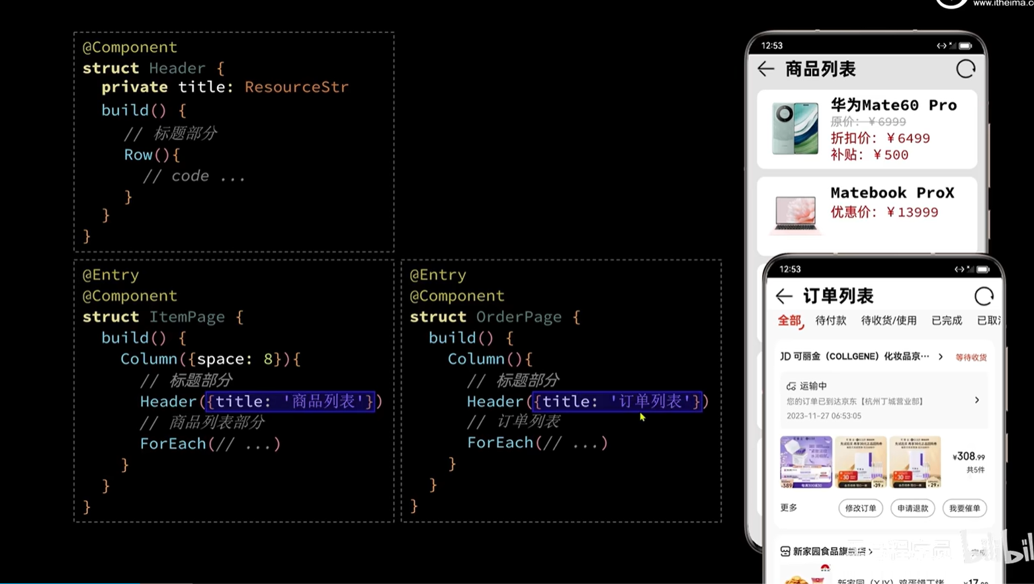Click the 修改订单 button
Viewport: 1034px width, 584px height.
pos(860,508)
